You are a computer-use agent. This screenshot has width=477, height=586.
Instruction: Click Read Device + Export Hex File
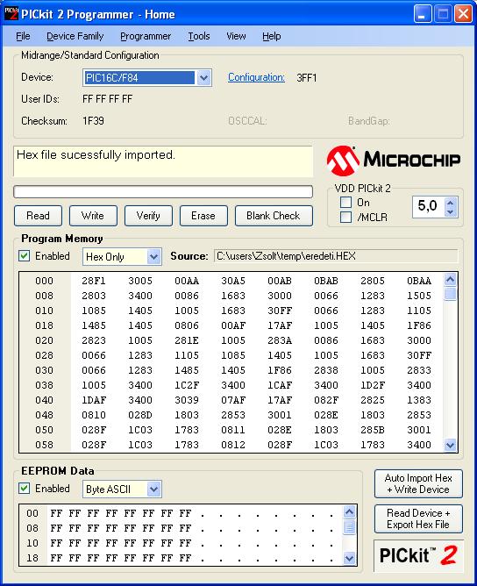pyautogui.click(x=418, y=518)
